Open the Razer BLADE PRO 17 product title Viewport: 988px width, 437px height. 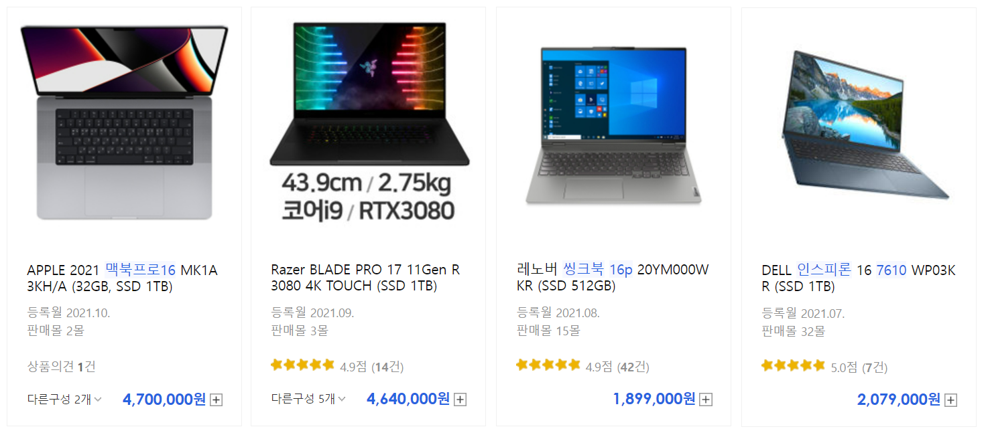coord(365,278)
